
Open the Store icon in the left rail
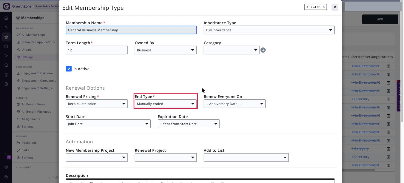tap(6, 65)
